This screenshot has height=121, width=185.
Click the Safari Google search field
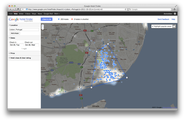[150, 9]
